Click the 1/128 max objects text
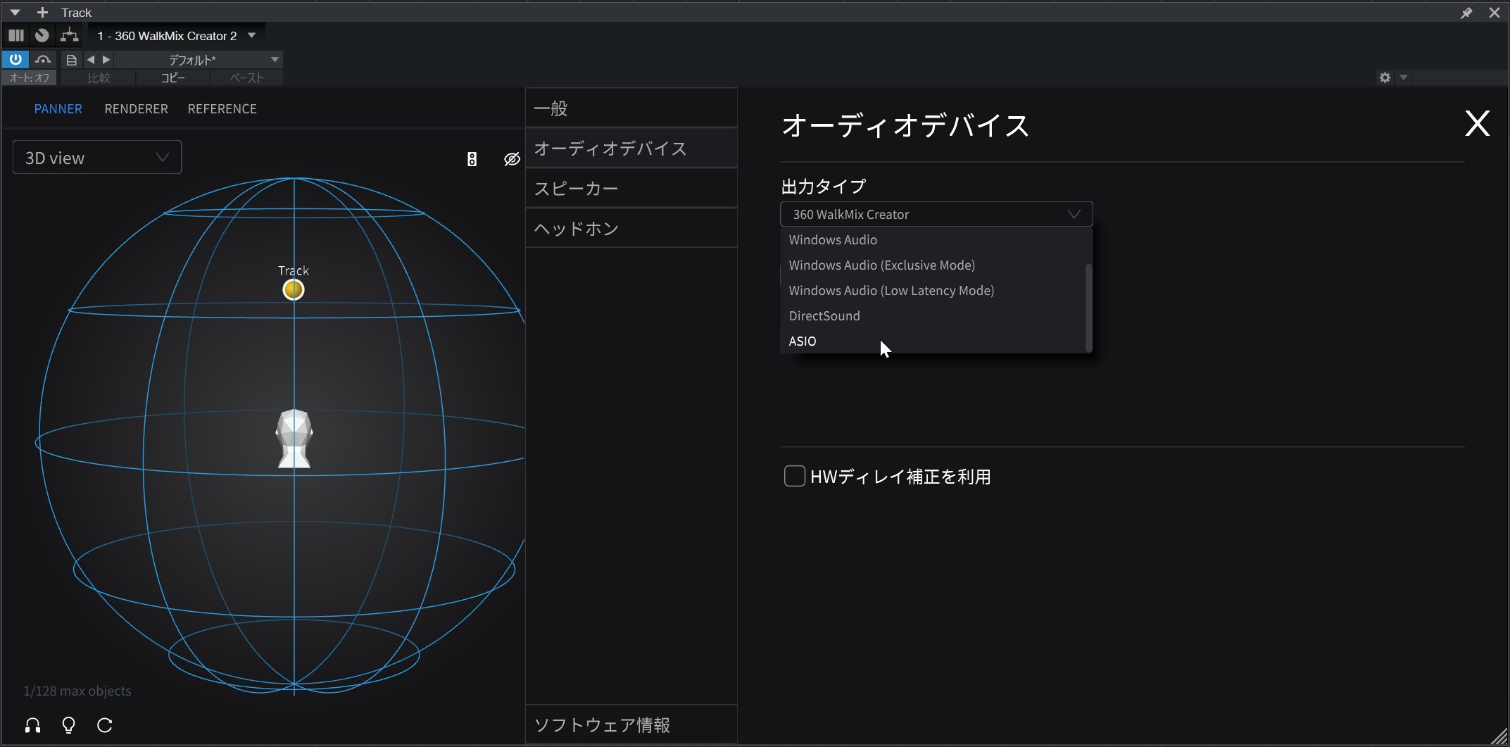Viewport: 1510px width, 747px height. coord(77,691)
